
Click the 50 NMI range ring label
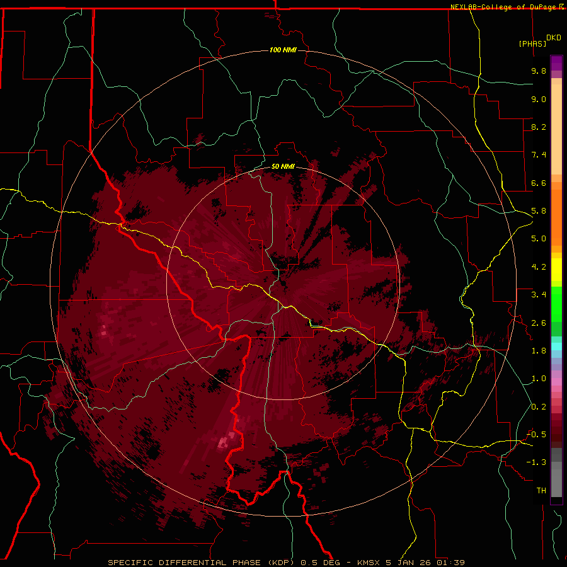click(283, 167)
